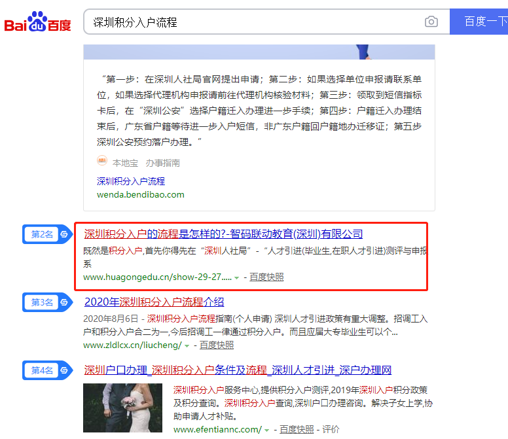Image resolution: width=508 pixels, height=439 pixels.
Task: Open 百度快照 for efentiannc.com result
Action: pos(297,430)
